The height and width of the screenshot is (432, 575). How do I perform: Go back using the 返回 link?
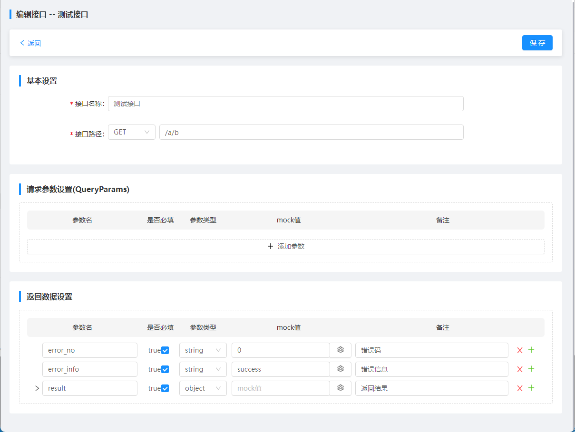pyautogui.click(x=30, y=43)
